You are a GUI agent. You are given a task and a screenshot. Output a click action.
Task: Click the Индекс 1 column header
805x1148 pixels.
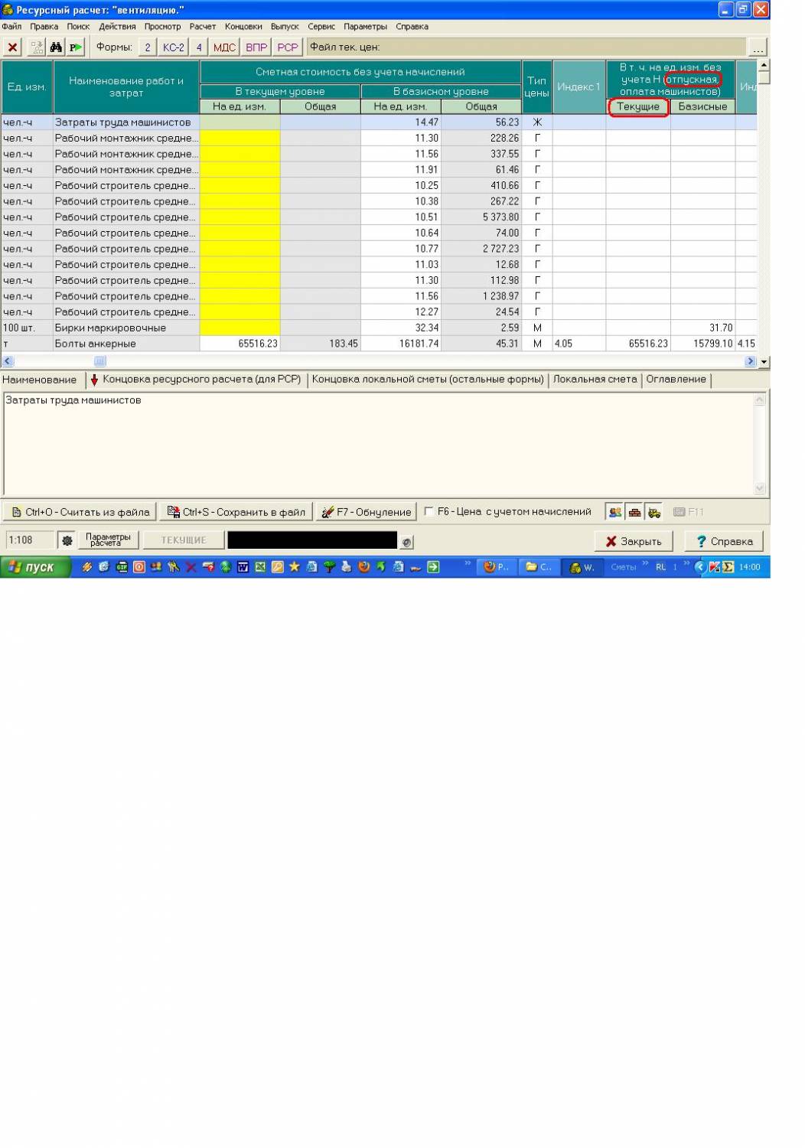coord(578,87)
